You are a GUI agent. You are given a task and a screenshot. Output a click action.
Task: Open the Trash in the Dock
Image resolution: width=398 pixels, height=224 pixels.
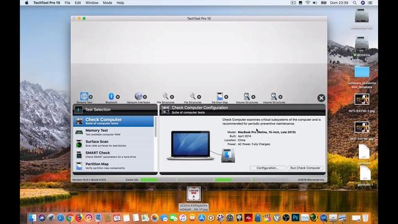coord(365,218)
